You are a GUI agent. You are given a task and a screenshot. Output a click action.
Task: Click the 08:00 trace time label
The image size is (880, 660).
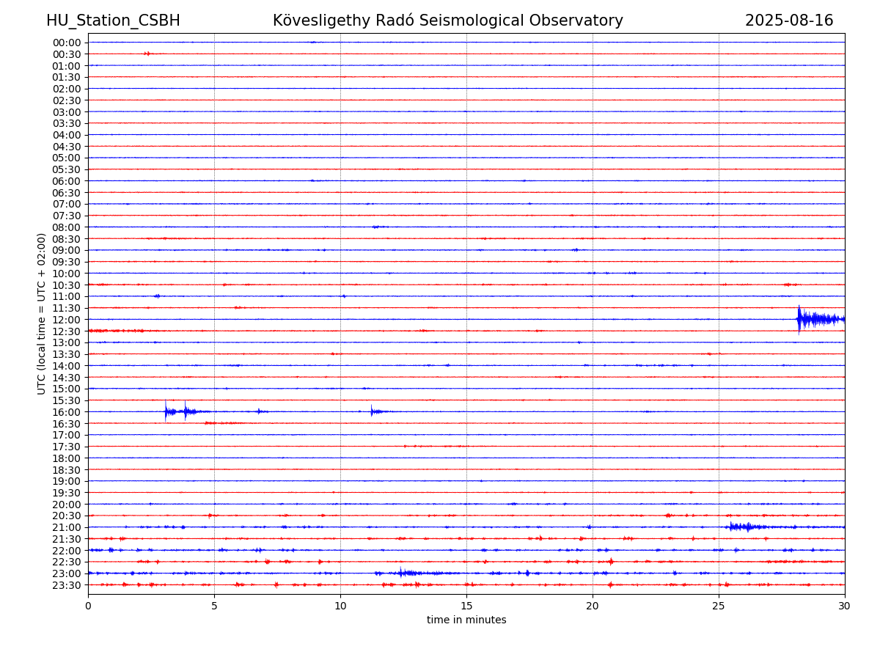(x=67, y=227)
